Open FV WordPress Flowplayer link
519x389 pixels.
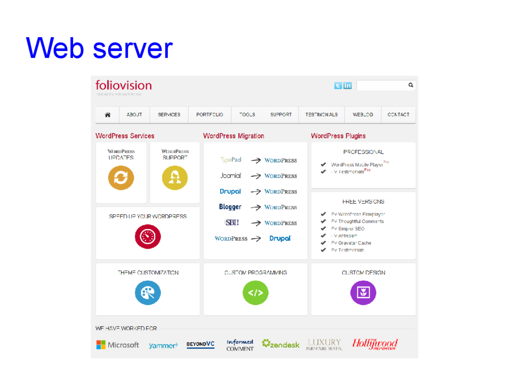pos(358,215)
